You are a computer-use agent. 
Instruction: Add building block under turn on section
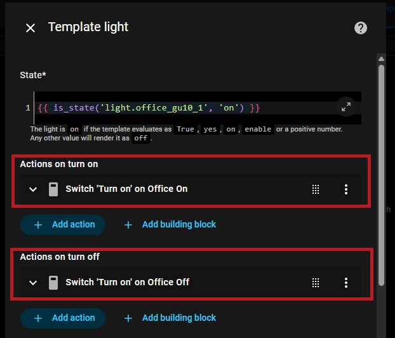pos(170,224)
